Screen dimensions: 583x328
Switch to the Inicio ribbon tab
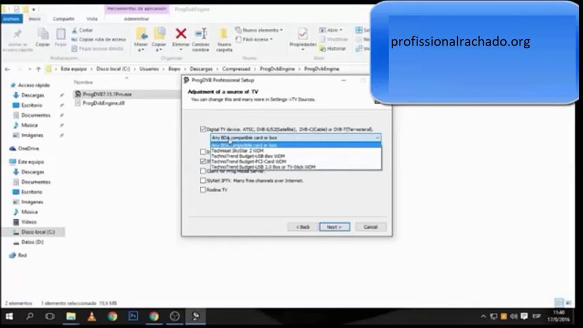click(x=35, y=19)
